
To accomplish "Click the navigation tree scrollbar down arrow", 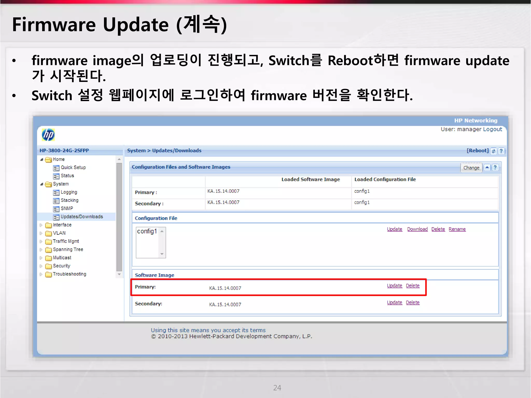I will 119,274.
